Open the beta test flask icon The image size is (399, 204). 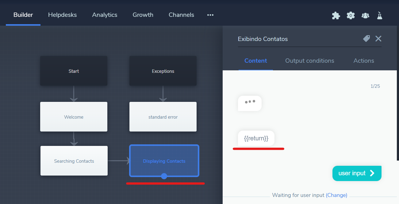coord(380,15)
